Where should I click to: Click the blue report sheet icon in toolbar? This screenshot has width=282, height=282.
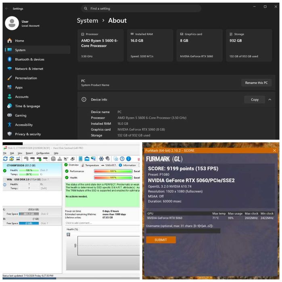click(x=80, y=159)
